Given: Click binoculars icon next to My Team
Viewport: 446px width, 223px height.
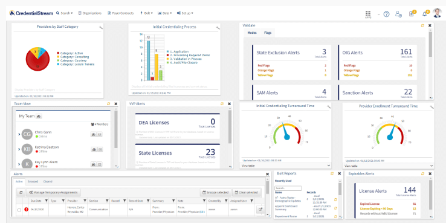Looking at the screenshot, I should (39, 116).
